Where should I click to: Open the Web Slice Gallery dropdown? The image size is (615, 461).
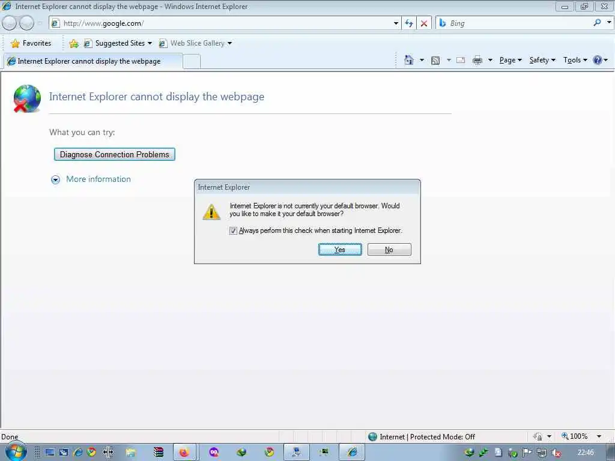coord(230,43)
